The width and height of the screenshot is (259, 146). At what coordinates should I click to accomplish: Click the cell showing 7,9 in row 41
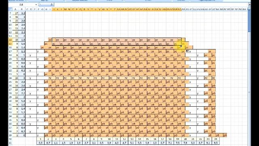185,143
